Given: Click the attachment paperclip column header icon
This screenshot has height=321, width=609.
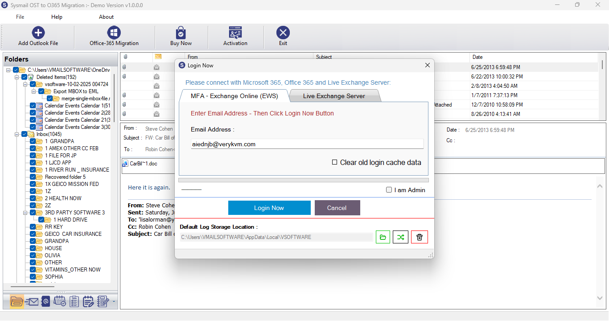Looking at the screenshot, I should 125,57.
